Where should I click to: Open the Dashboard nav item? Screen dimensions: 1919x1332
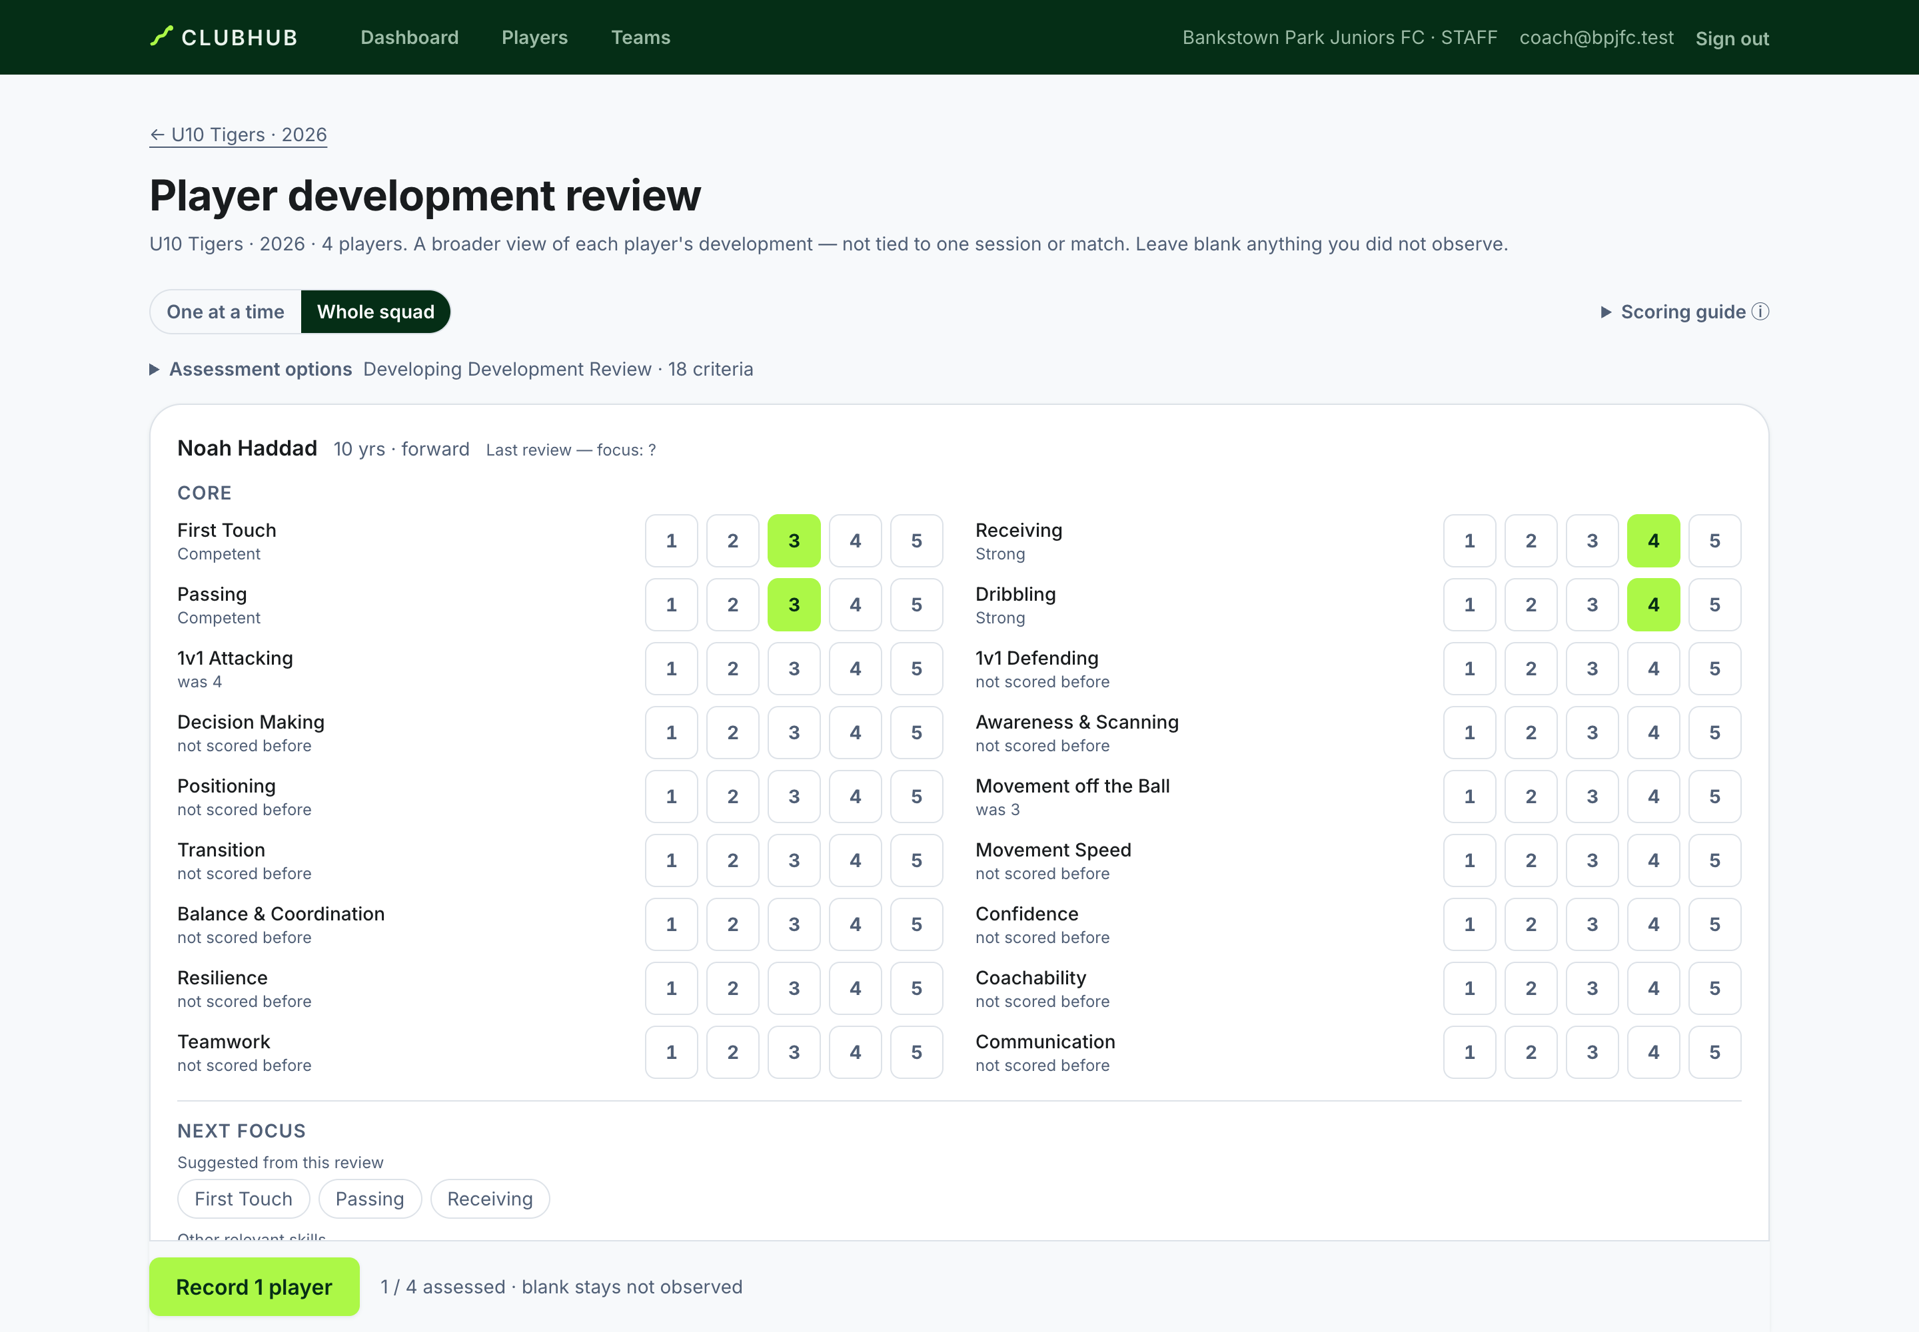pyautogui.click(x=409, y=37)
